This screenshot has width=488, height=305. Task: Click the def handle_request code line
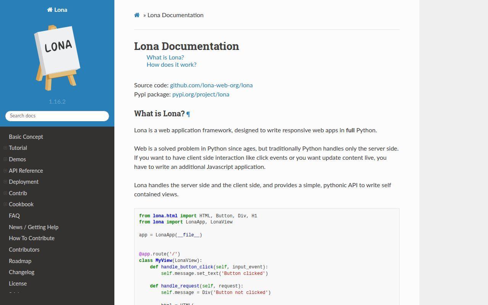pos(196,286)
